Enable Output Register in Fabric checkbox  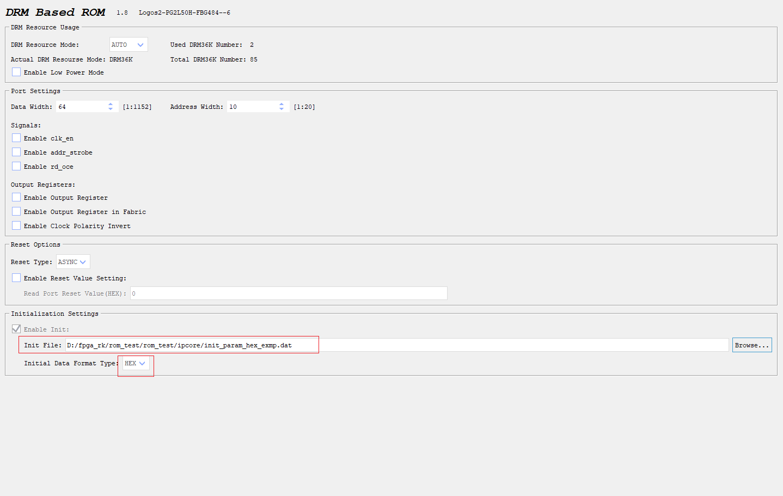16,211
